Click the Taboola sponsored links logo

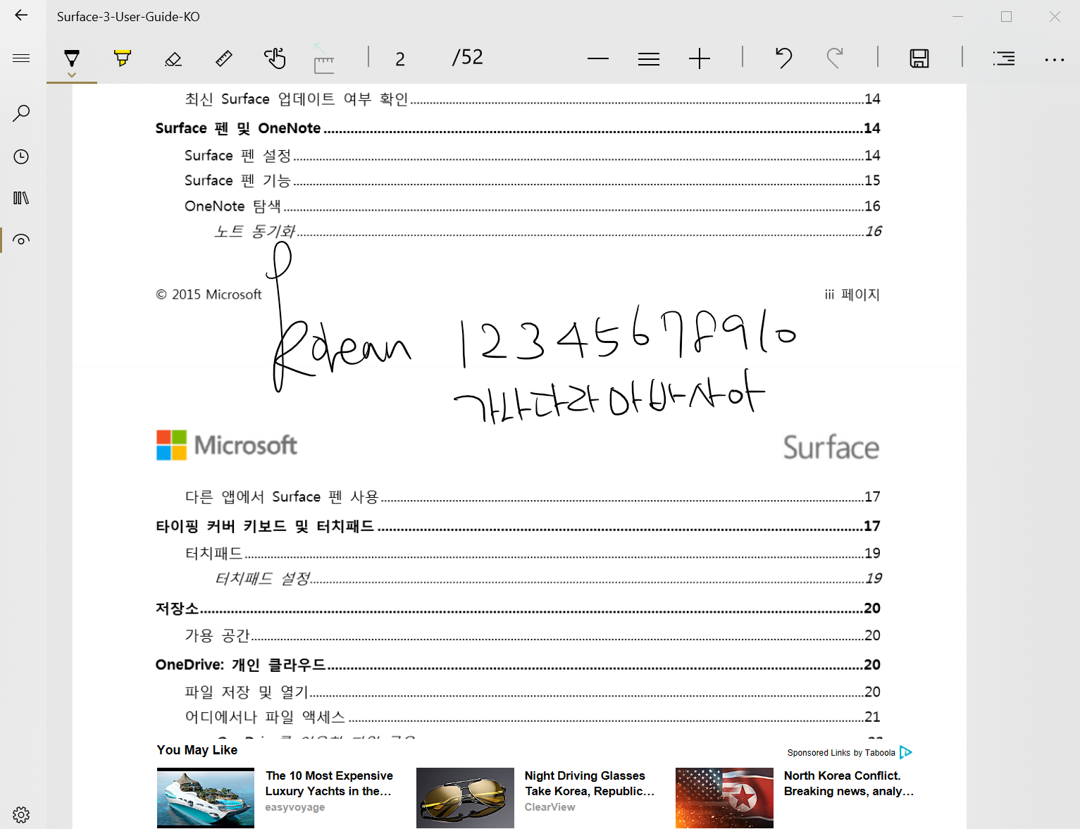click(906, 752)
